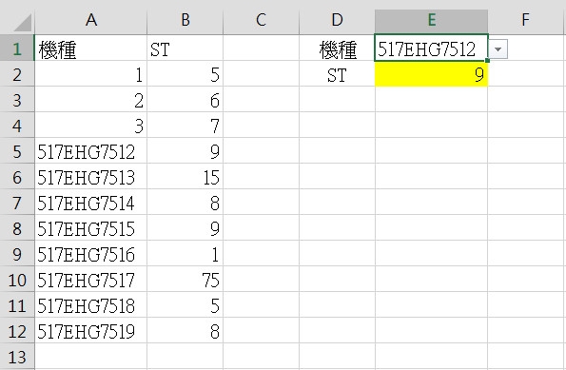Screen dimensions: 566x370
Task: Select row 1 header
Action: (x=17, y=49)
